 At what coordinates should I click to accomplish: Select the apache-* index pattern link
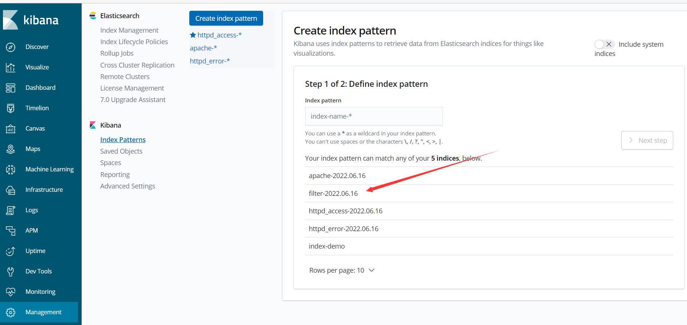[x=203, y=48]
